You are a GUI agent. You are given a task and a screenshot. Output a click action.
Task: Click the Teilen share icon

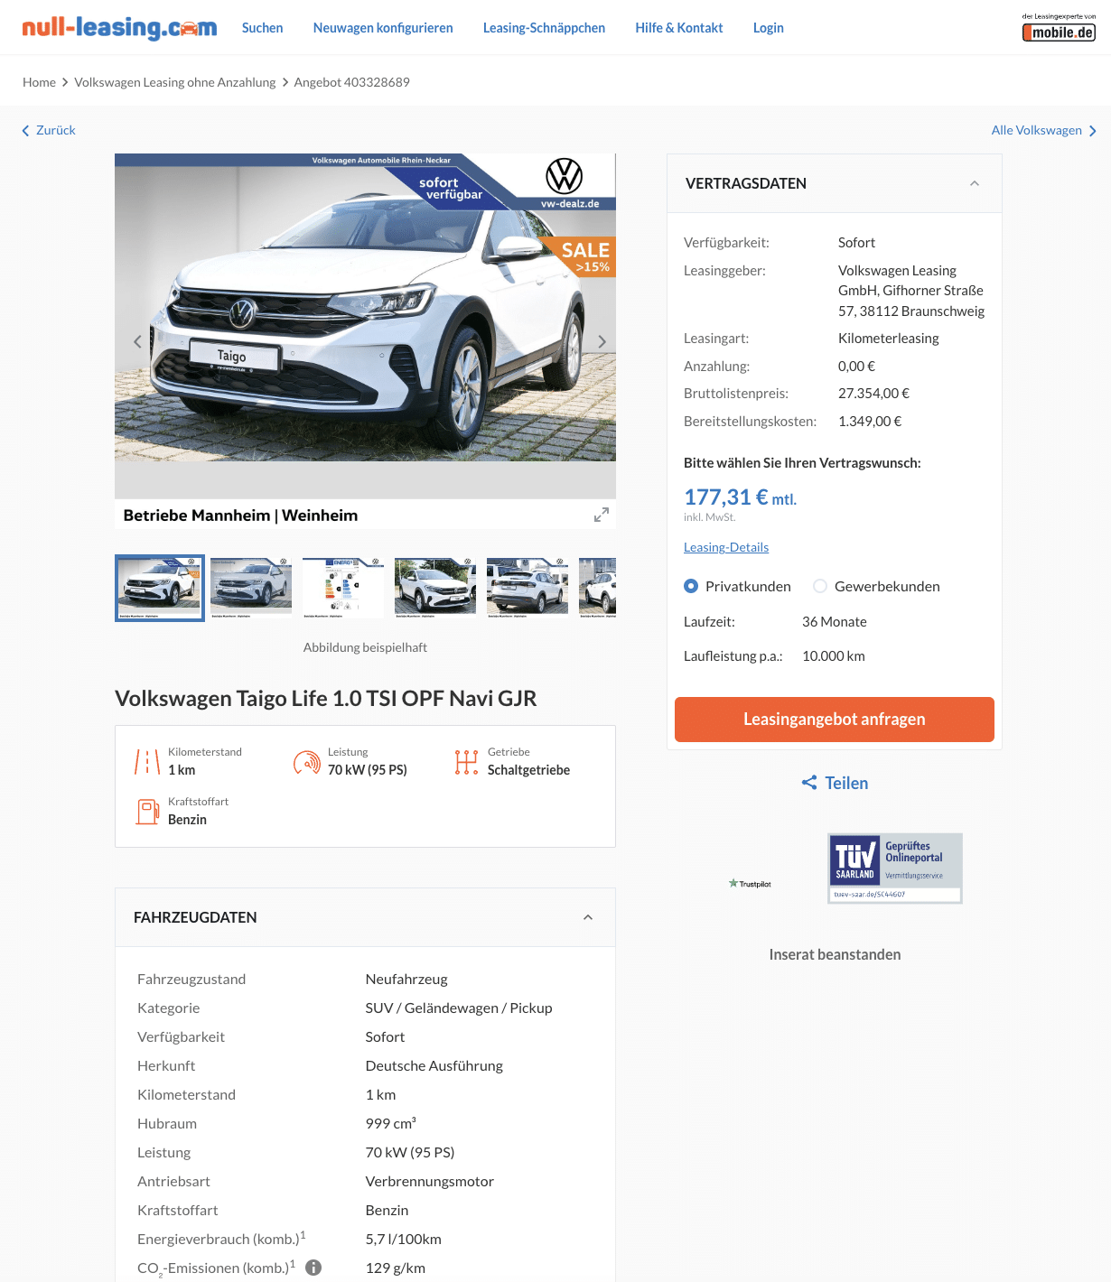point(809,783)
